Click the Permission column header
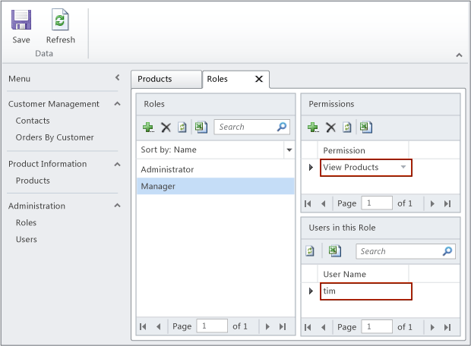Image resolution: width=471 pixels, height=346 pixels. pos(363,150)
